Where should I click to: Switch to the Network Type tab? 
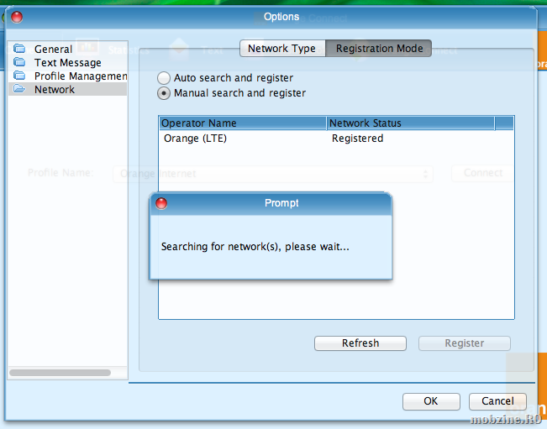click(281, 49)
